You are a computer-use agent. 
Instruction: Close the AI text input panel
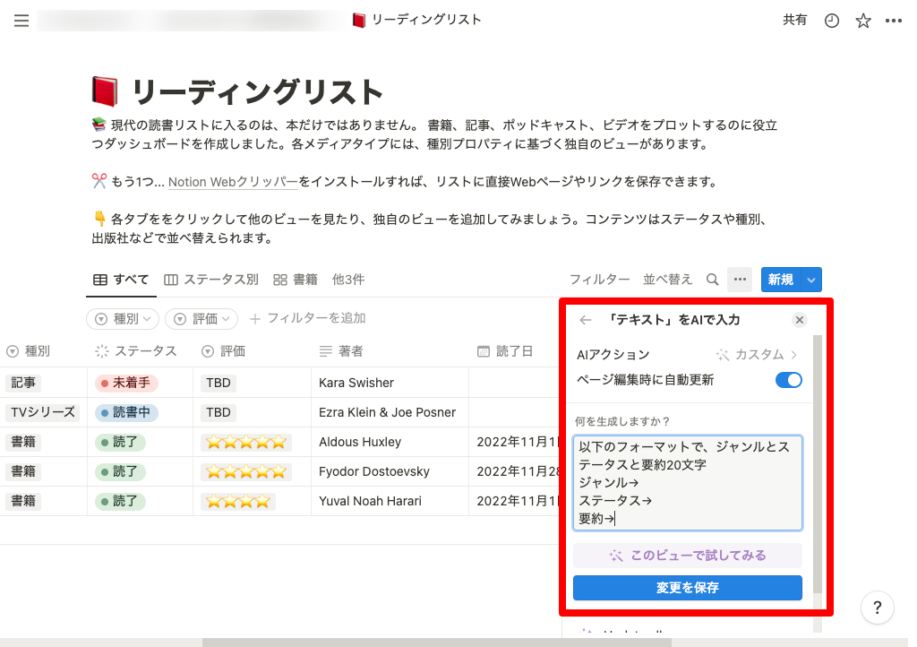[x=800, y=320]
